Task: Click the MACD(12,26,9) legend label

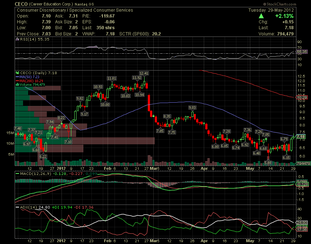Action: click(x=35, y=174)
